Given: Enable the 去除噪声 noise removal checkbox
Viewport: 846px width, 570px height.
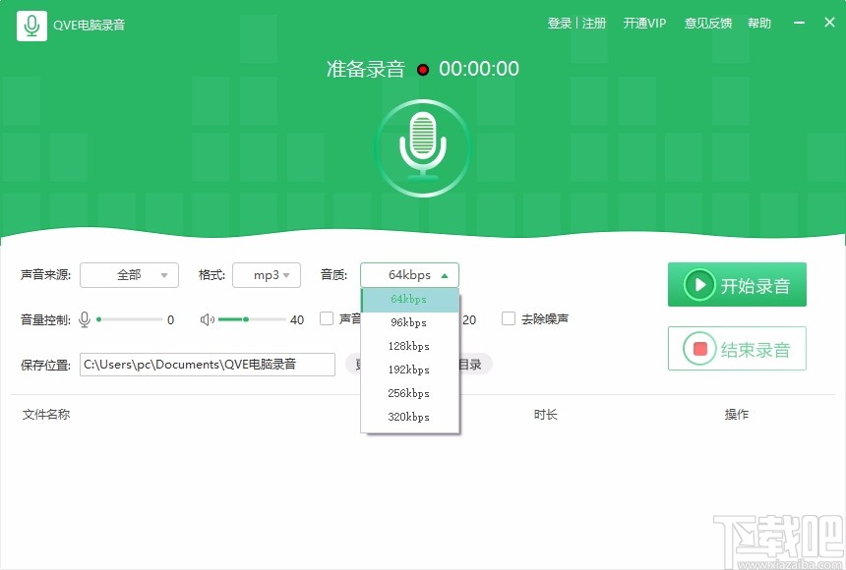Looking at the screenshot, I should click(509, 318).
